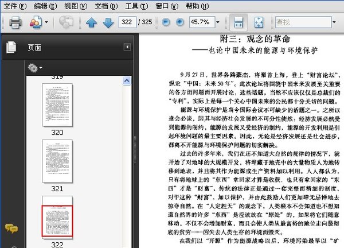Toggle the Pages panel icon
This screenshot has height=248, width=344.
tap(10, 48)
